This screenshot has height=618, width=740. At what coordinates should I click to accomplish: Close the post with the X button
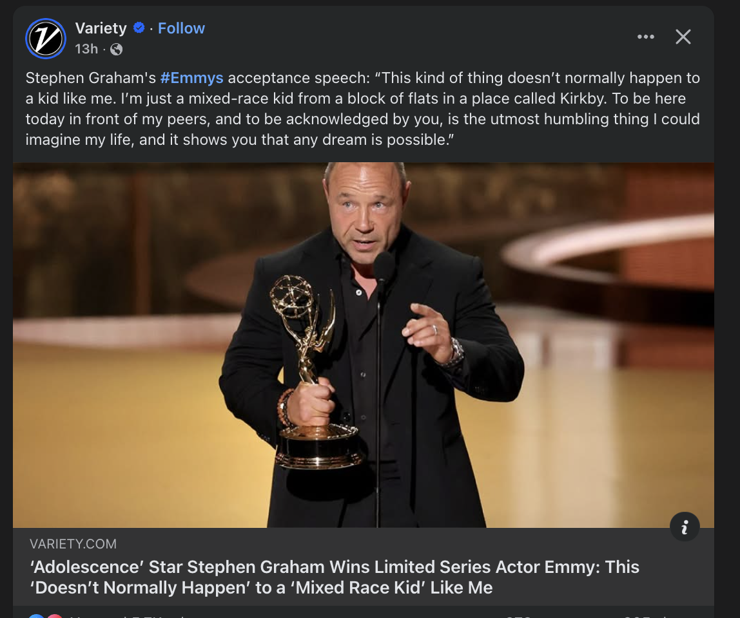[x=683, y=37]
